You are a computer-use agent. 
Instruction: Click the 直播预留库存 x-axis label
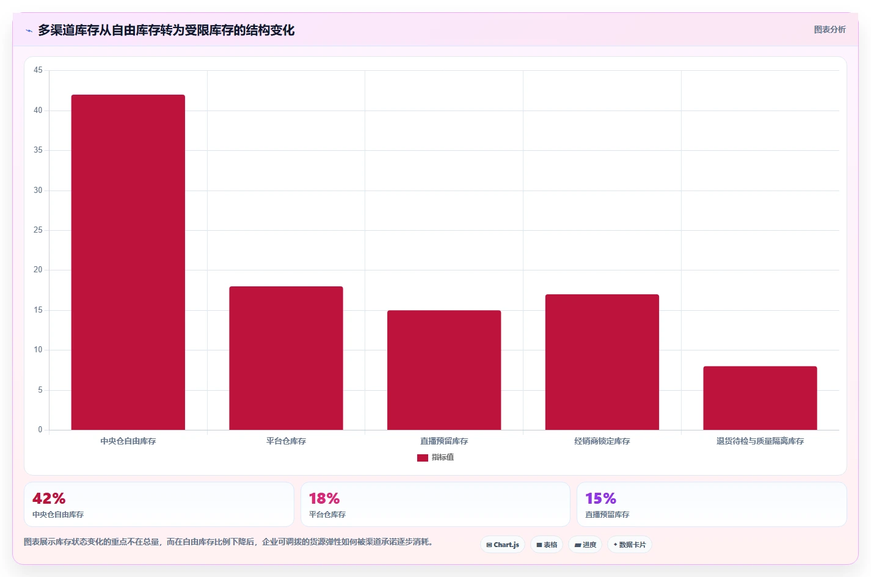[x=444, y=441]
